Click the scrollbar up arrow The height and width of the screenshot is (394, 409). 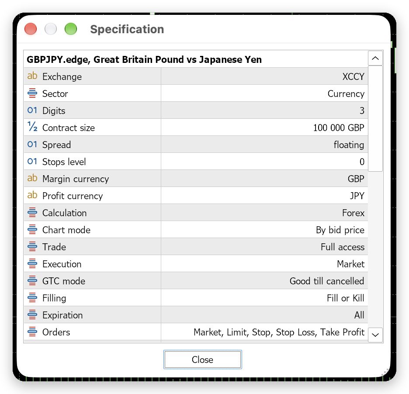pyautogui.click(x=375, y=58)
